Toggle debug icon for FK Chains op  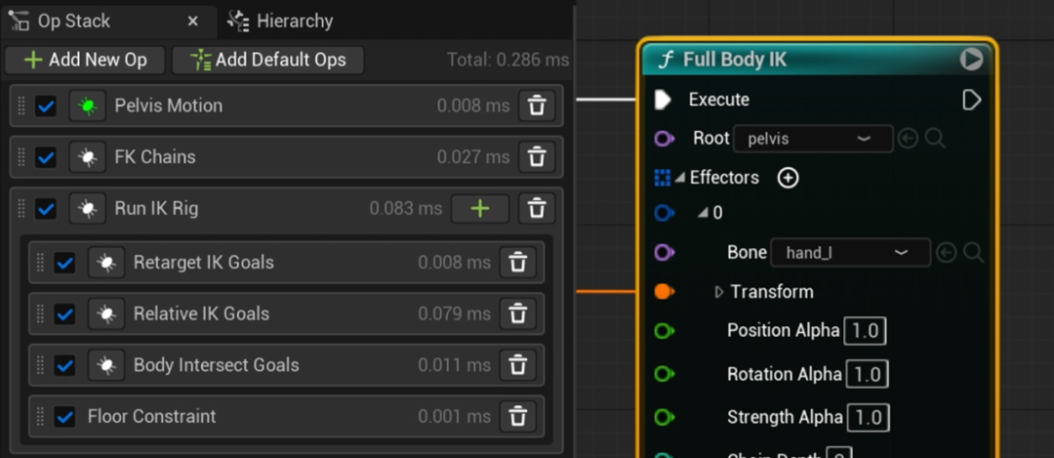[x=88, y=157]
